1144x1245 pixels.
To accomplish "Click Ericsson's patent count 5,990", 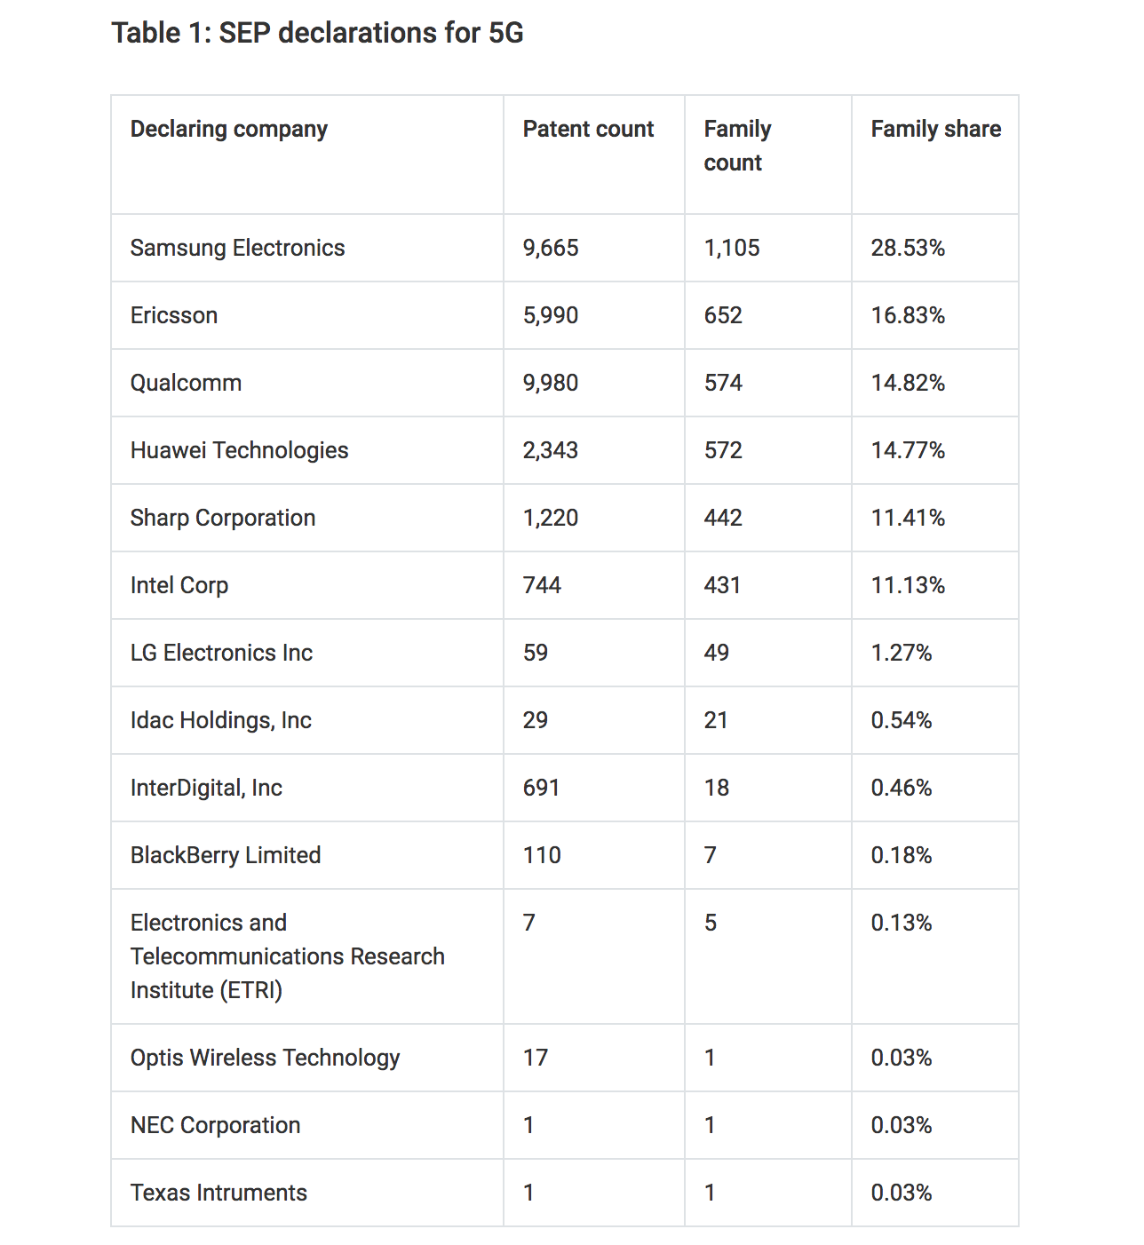I will [551, 315].
